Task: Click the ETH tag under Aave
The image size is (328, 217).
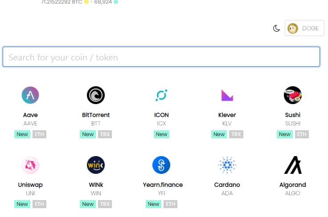Action: point(40,134)
